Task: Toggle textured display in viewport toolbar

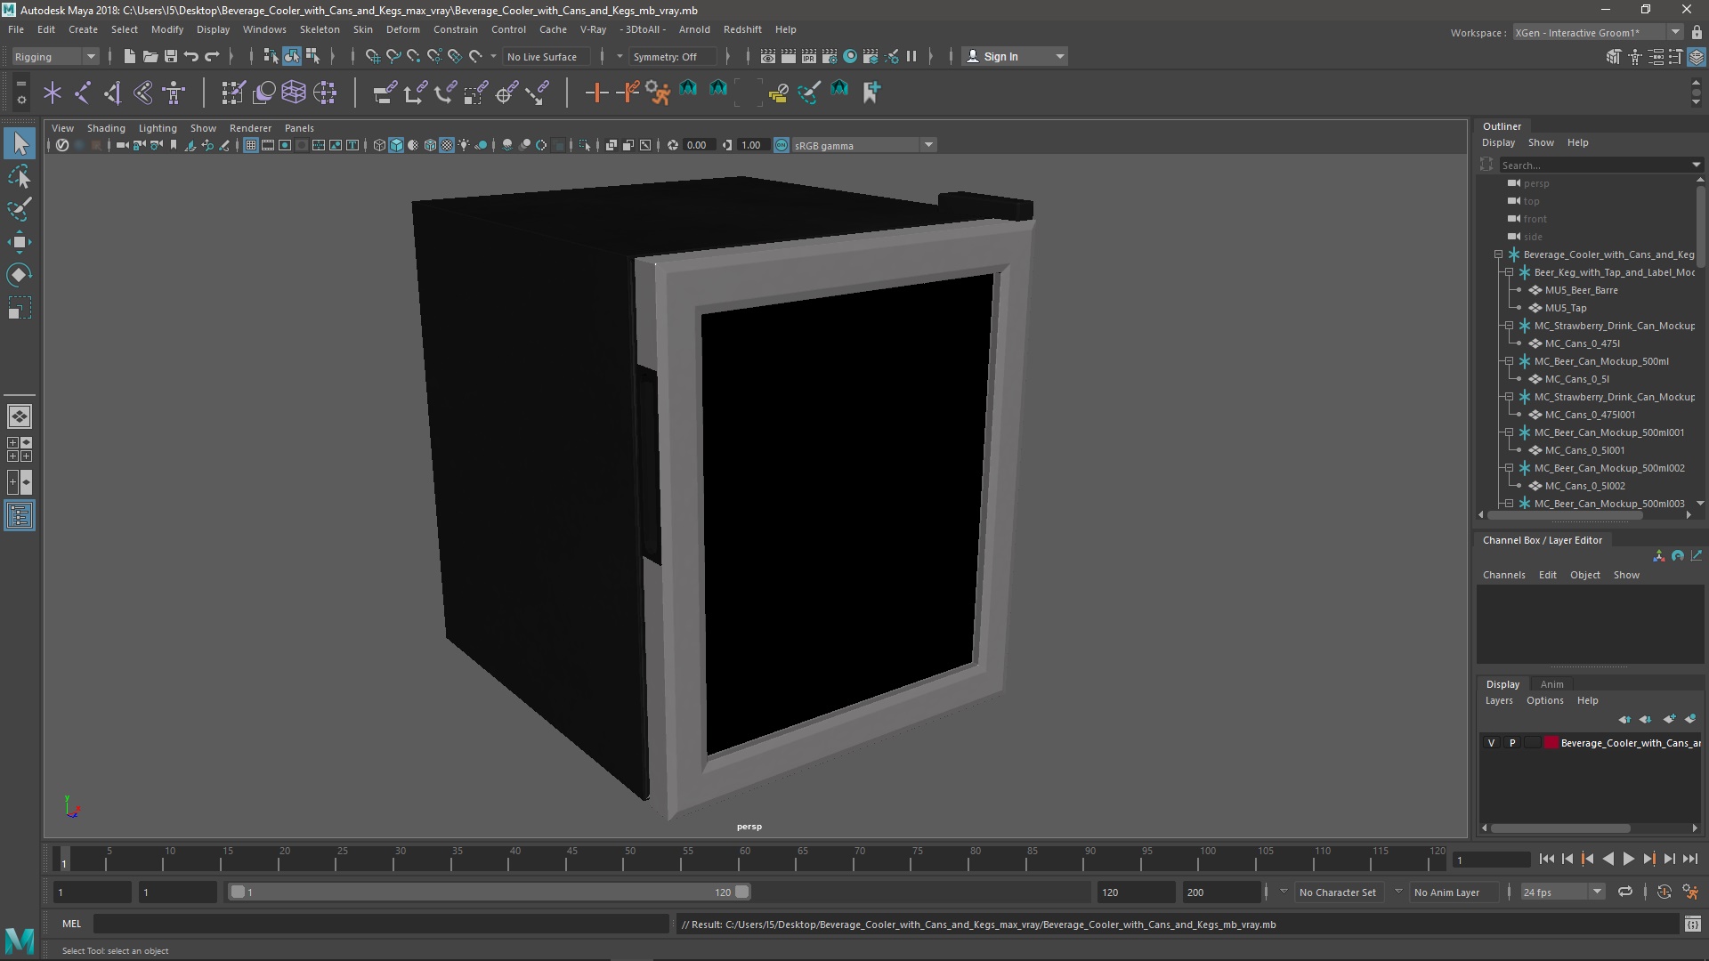Action: 447,145
